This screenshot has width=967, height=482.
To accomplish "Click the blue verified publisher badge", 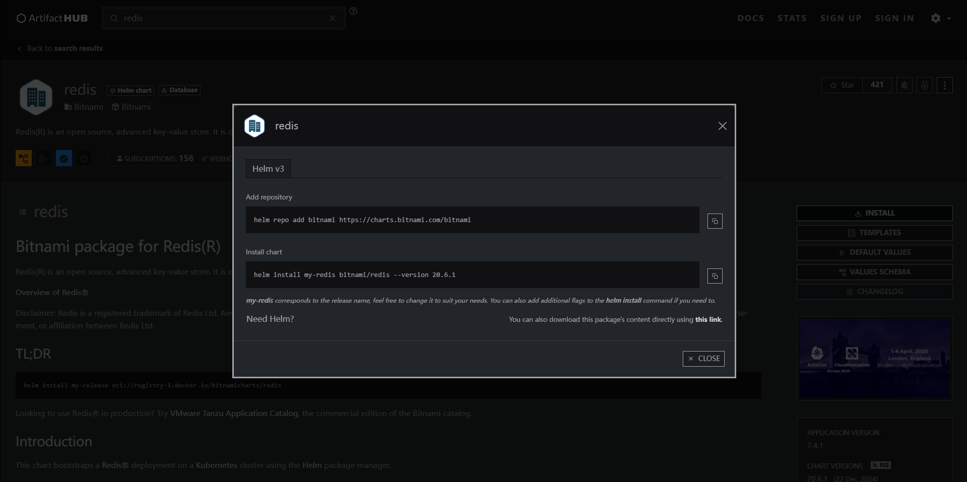I will click(x=64, y=158).
